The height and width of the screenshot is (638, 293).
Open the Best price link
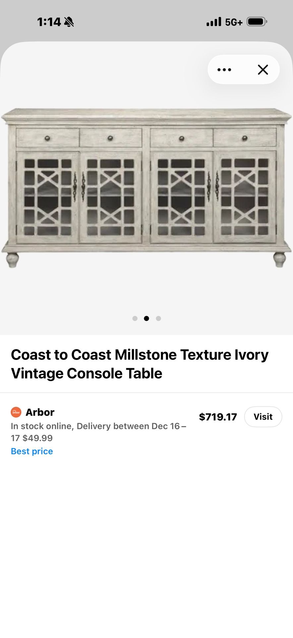pos(32,451)
